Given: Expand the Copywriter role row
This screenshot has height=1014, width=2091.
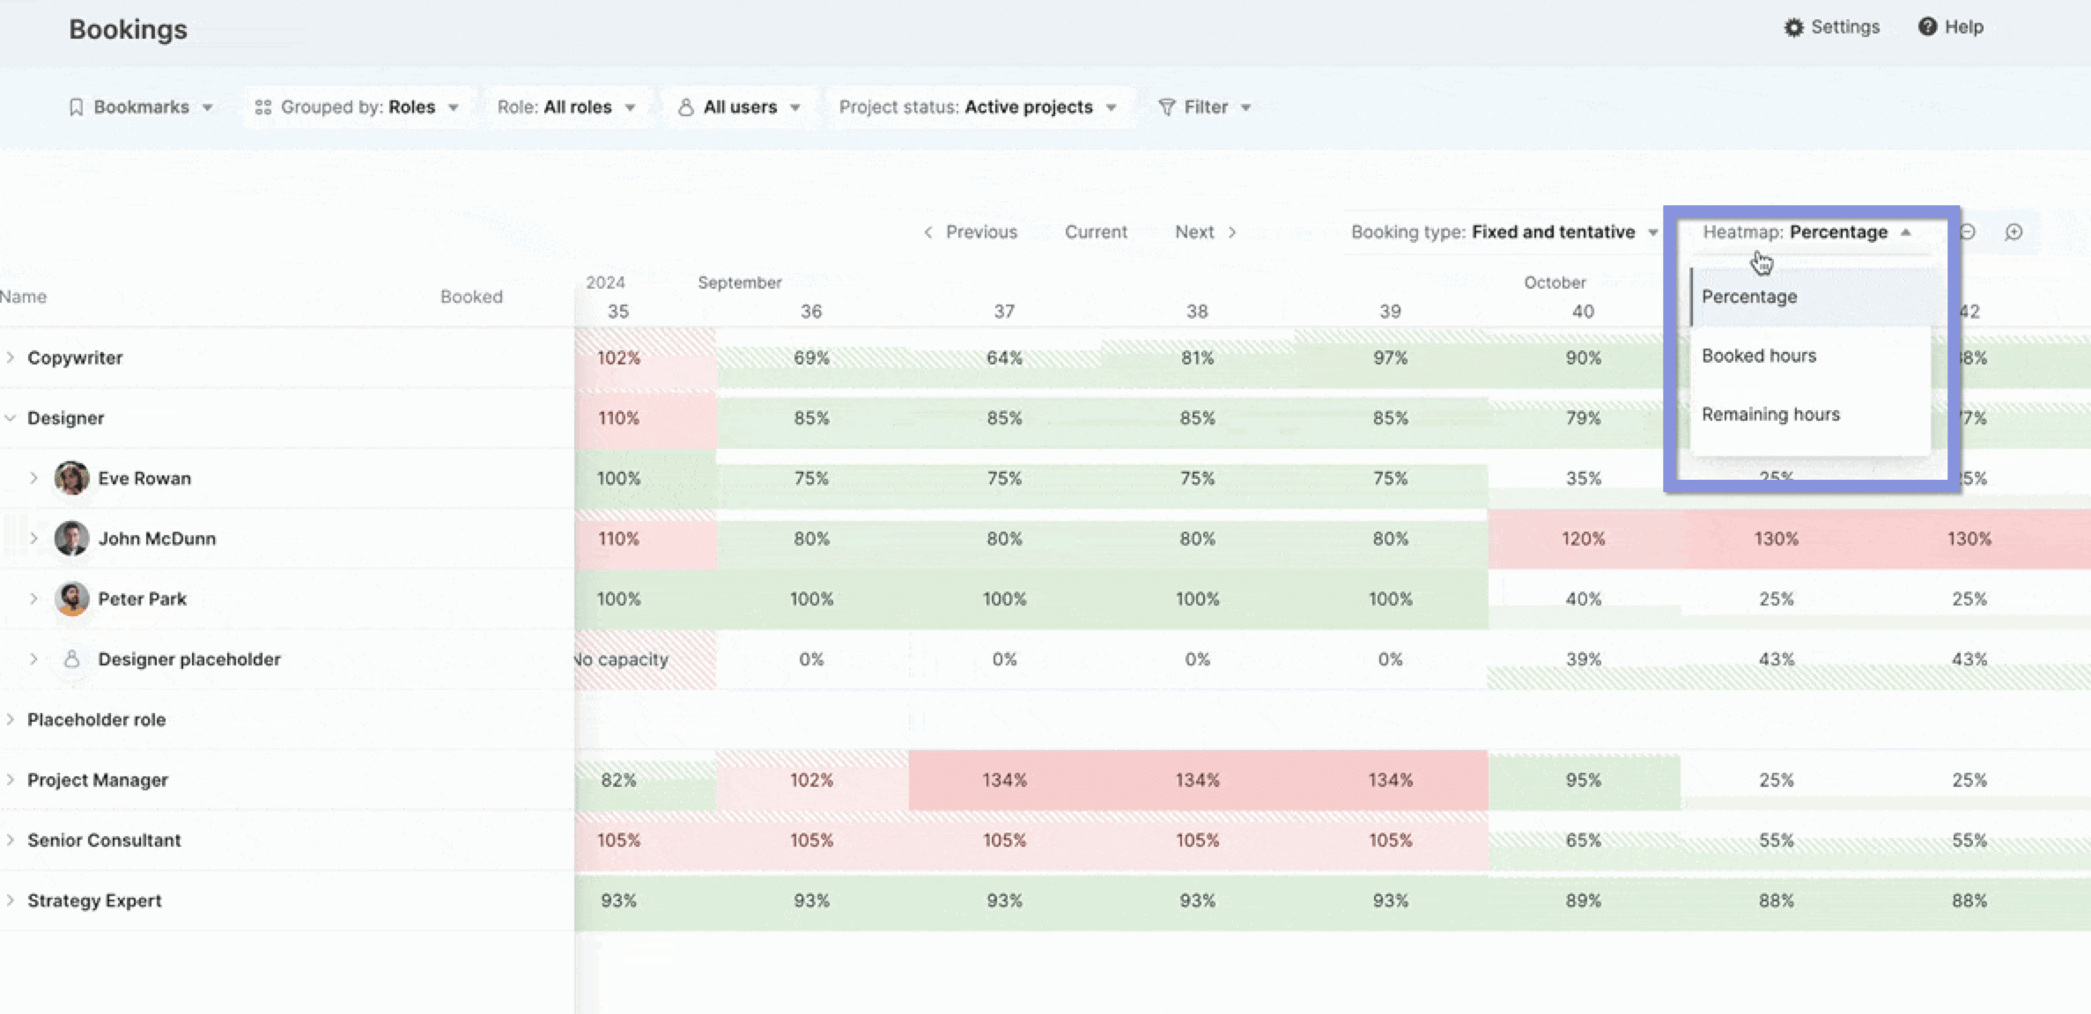Looking at the screenshot, I should [11, 357].
